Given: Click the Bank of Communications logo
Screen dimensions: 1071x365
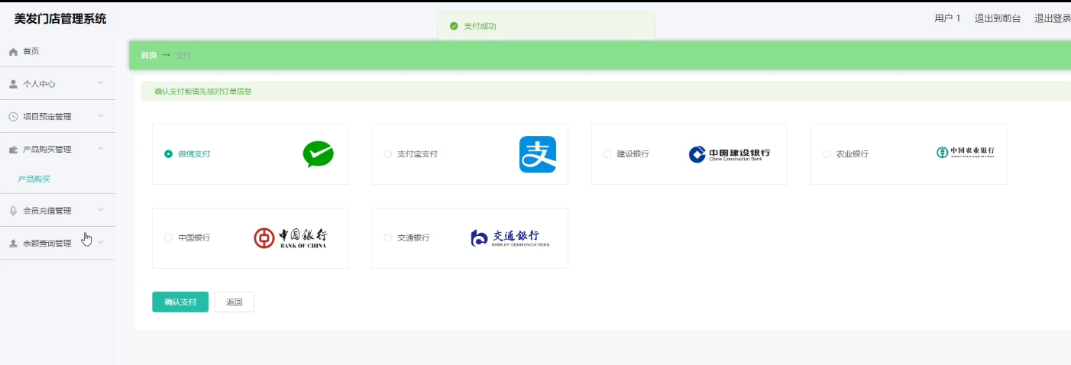Looking at the screenshot, I should tap(510, 238).
